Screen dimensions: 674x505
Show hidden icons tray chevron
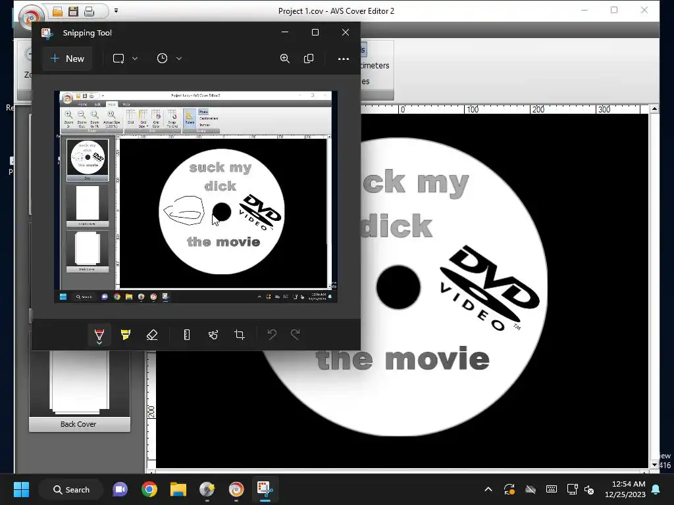[488, 489]
